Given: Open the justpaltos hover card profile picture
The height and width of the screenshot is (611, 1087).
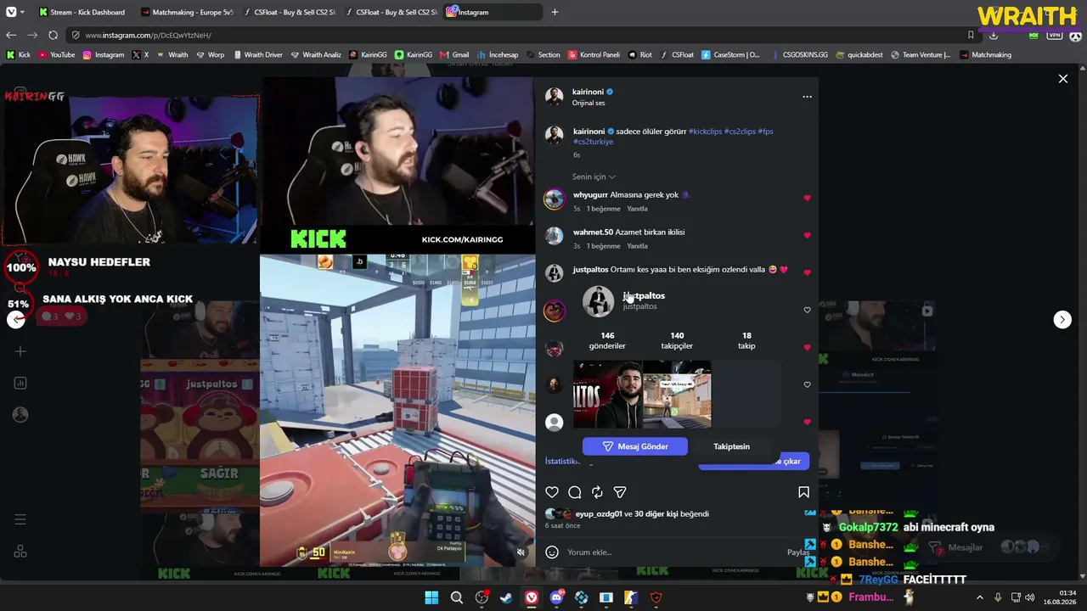Looking at the screenshot, I should [598, 301].
